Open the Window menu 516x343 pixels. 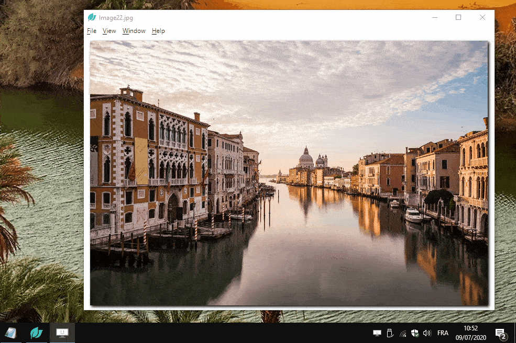pyautogui.click(x=134, y=31)
